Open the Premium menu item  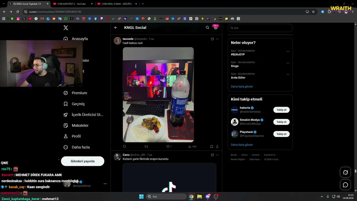coord(75,93)
